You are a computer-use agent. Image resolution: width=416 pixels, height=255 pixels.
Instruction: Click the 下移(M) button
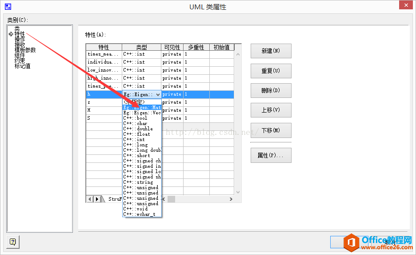coord(271,130)
